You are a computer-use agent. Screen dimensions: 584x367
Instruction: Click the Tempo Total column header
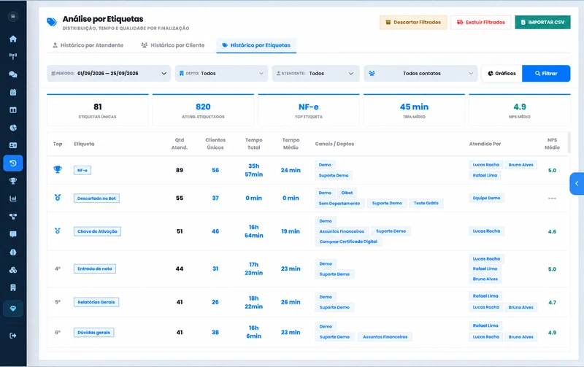[253, 144]
